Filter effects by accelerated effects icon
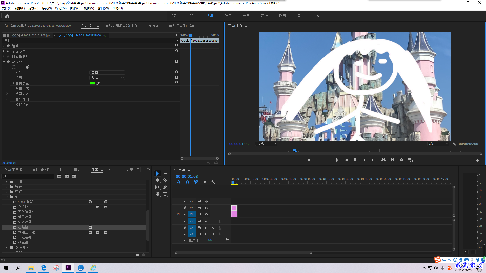Image resolution: width=486 pixels, height=273 pixels. [59, 176]
